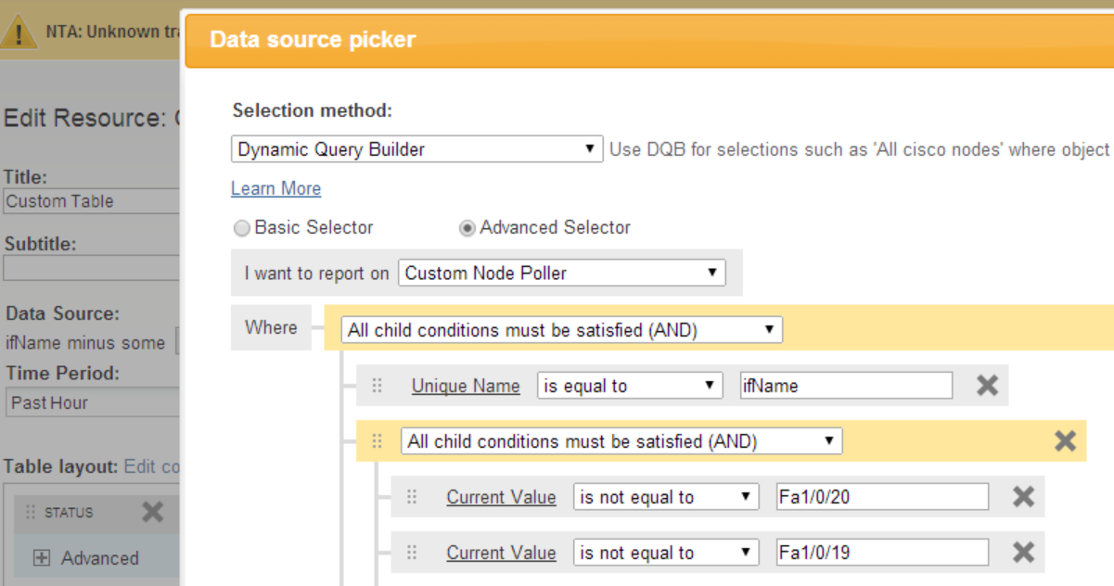Open the 'I want to report on' dropdown
The image size is (1114, 586).
click(x=562, y=274)
